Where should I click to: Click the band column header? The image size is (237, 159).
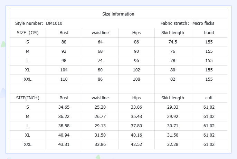[209, 33]
